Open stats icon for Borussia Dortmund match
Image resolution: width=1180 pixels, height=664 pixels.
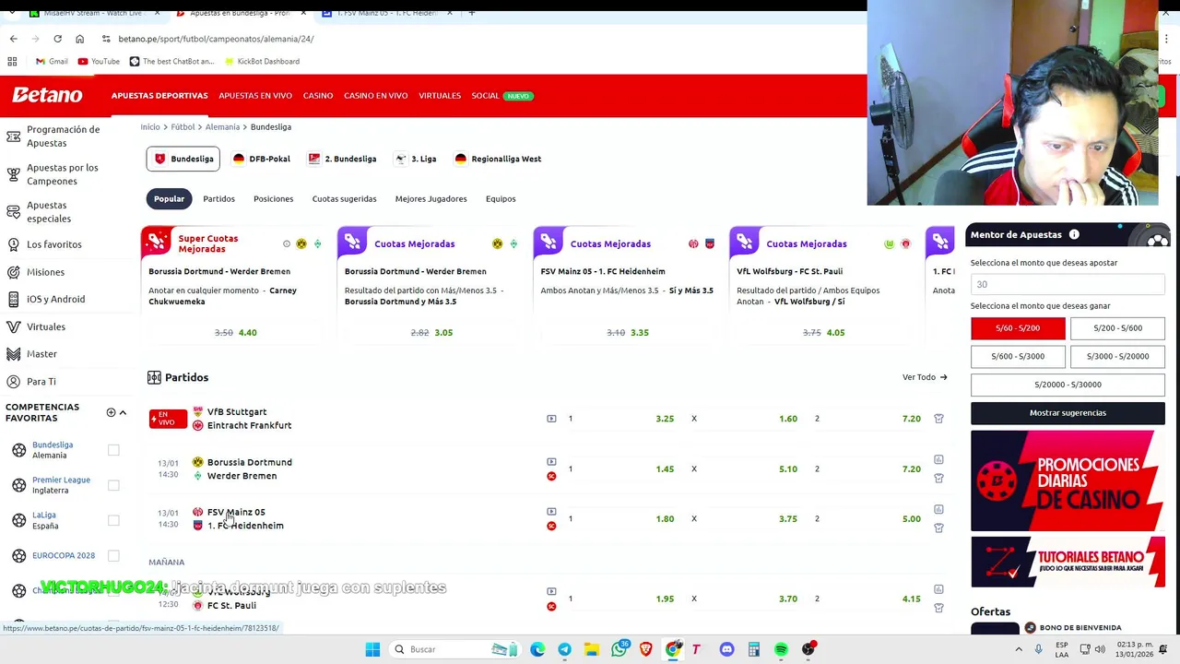point(938,459)
